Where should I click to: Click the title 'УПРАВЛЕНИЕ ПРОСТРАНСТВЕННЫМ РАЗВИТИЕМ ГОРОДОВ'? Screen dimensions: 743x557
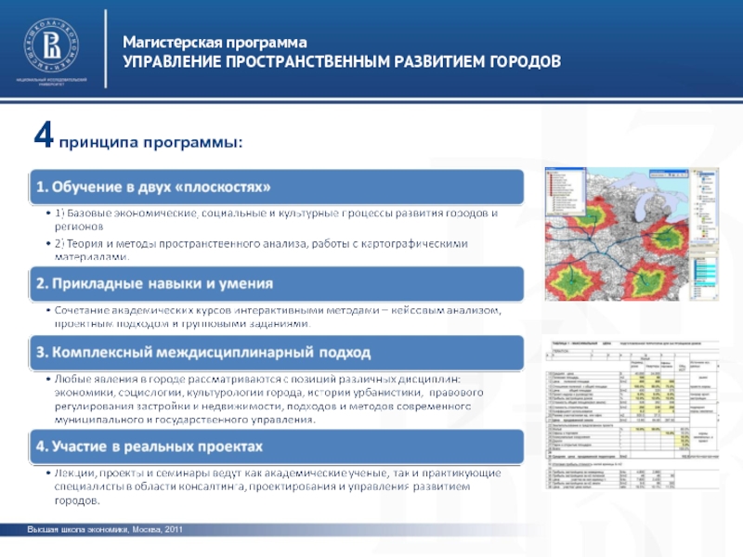click(x=342, y=61)
